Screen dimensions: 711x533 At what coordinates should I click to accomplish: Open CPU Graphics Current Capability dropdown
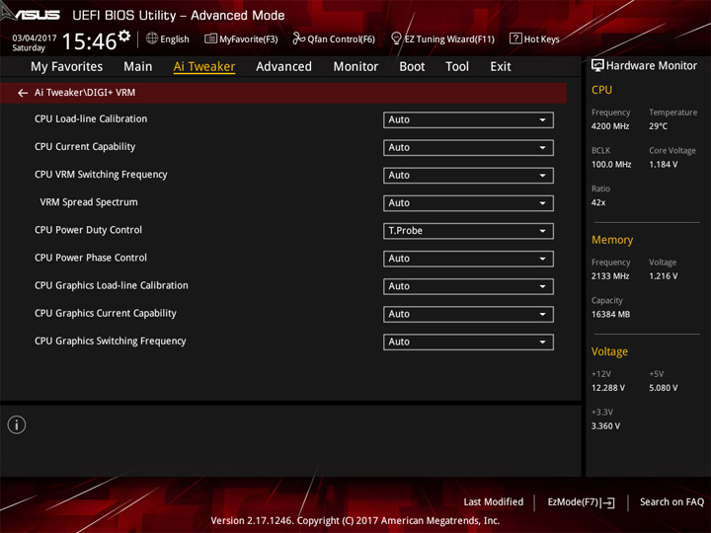(468, 314)
